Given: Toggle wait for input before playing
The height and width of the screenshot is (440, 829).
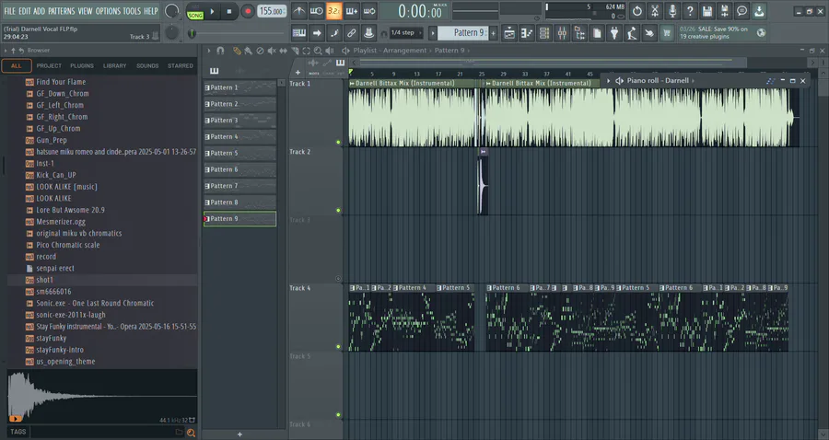Looking at the screenshot, I should [316, 11].
